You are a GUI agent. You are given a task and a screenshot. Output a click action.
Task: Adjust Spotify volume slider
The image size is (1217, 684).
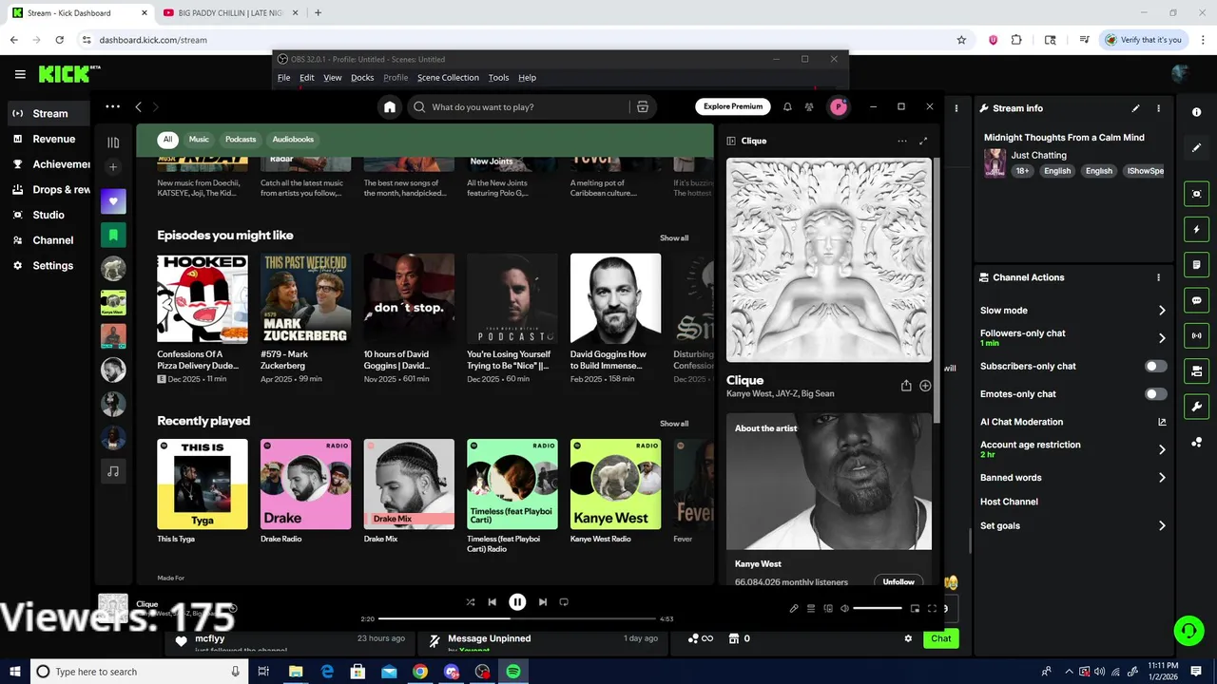point(878,609)
